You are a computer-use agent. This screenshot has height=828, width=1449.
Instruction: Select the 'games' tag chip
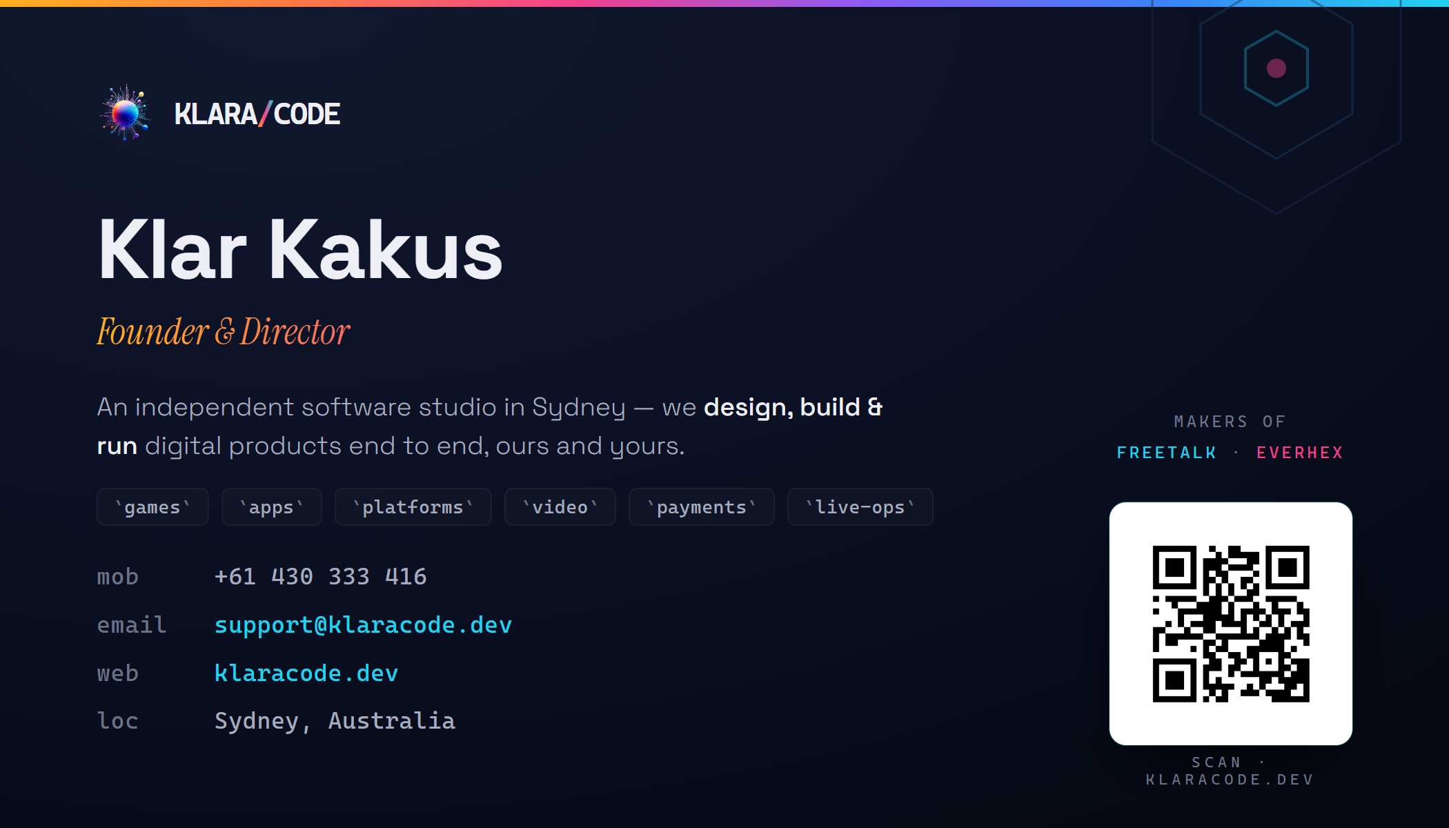click(152, 507)
